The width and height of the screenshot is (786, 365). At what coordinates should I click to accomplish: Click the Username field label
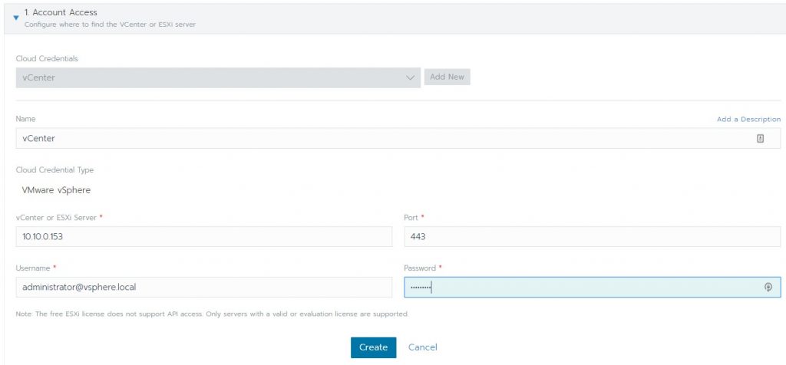tap(33, 268)
